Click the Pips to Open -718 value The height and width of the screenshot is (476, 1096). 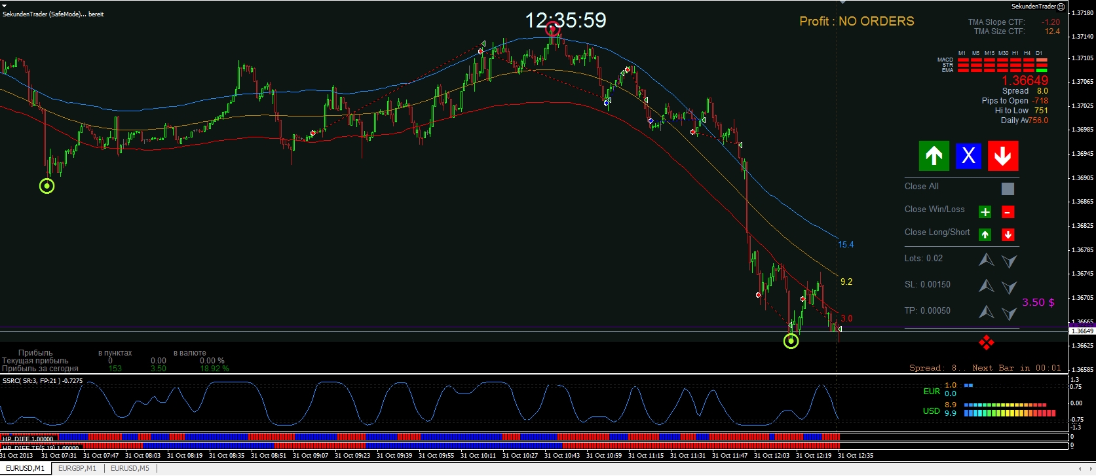pyautogui.click(x=1040, y=101)
